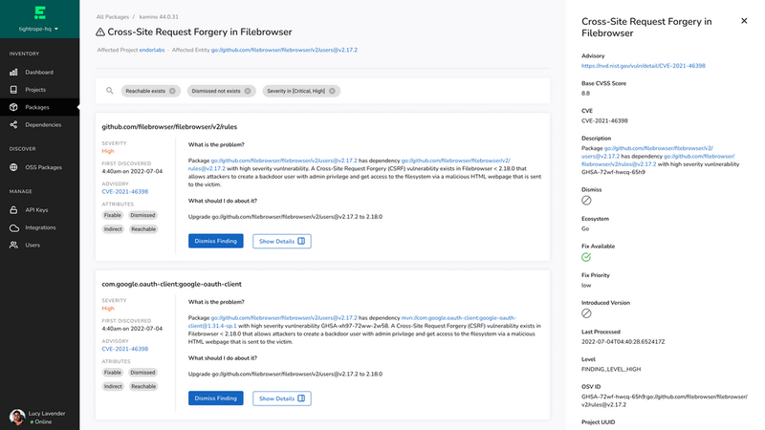Open Integrations from sidebar
765x430 pixels.
[40, 227]
